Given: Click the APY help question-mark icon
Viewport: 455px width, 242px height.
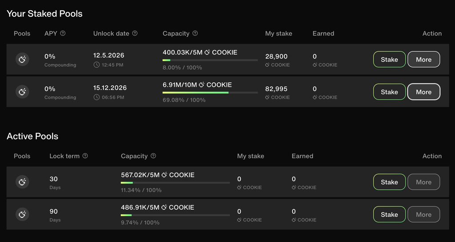Looking at the screenshot, I should (63, 33).
